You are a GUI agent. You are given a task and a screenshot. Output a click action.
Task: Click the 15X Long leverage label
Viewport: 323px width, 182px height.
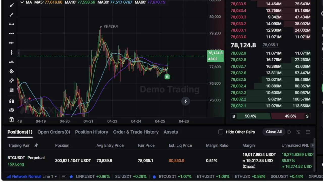pos(16,164)
